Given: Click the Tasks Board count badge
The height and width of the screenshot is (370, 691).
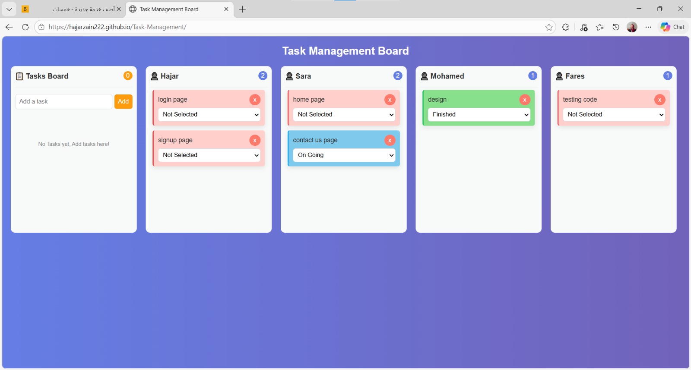Looking at the screenshot, I should click(128, 75).
